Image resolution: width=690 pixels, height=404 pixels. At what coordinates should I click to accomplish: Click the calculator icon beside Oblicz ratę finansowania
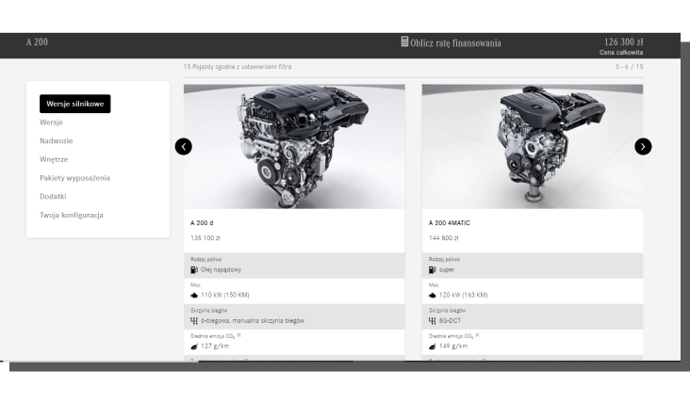tap(404, 41)
